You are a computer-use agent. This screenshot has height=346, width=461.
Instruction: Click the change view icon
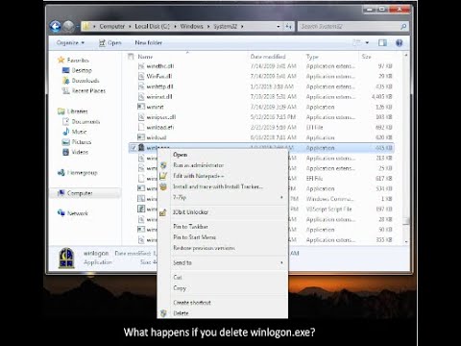click(x=356, y=42)
